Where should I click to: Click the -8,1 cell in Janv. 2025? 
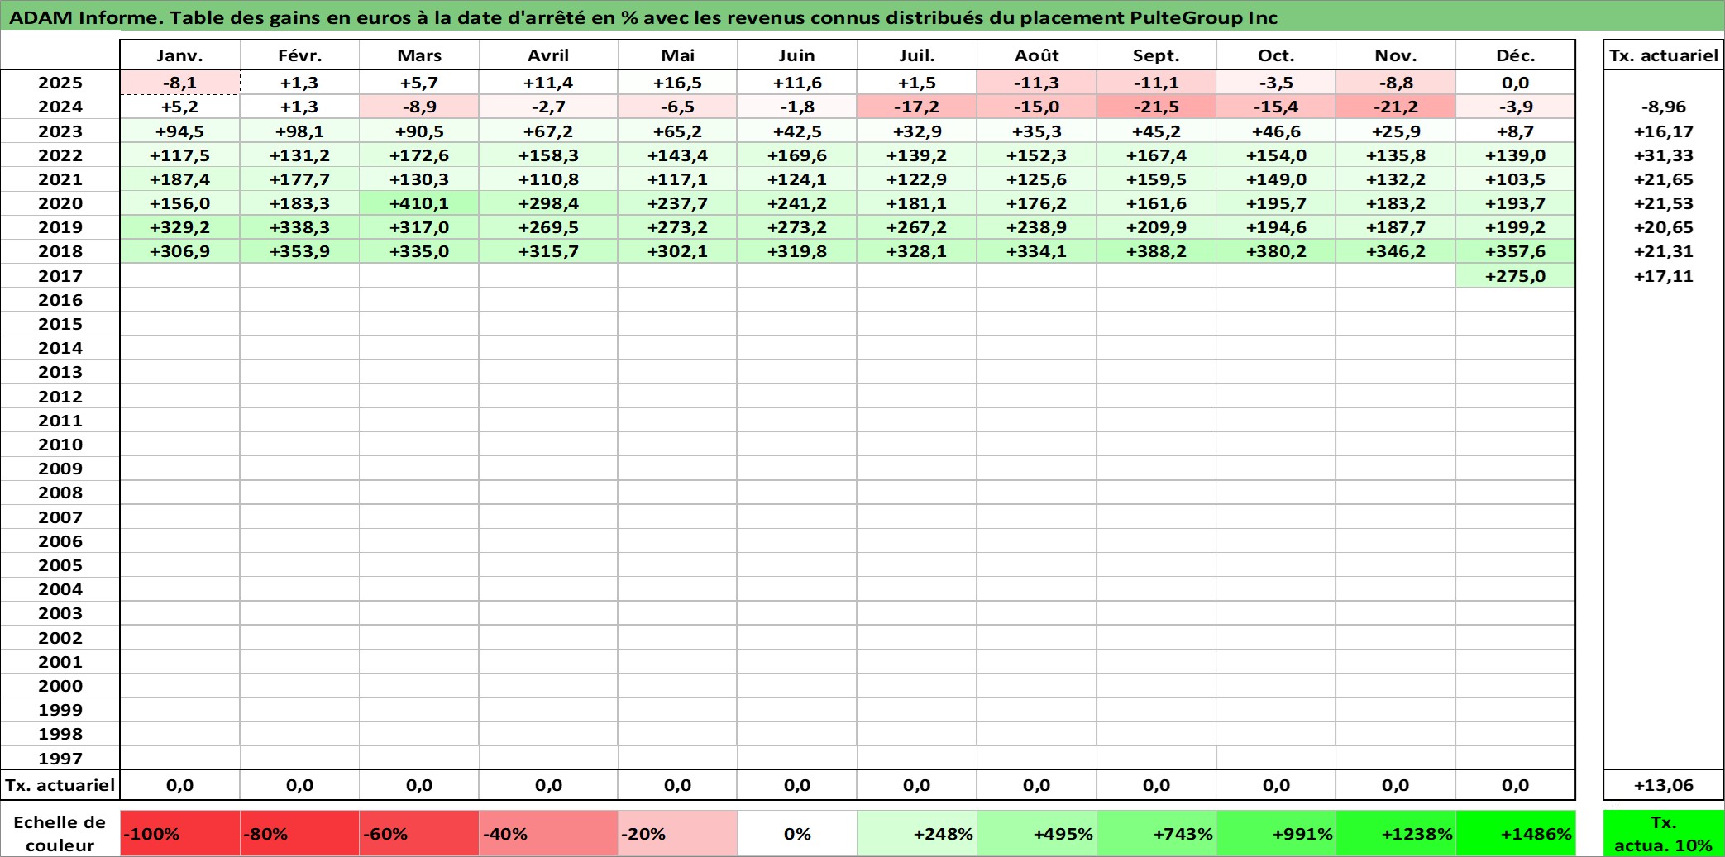[180, 83]
